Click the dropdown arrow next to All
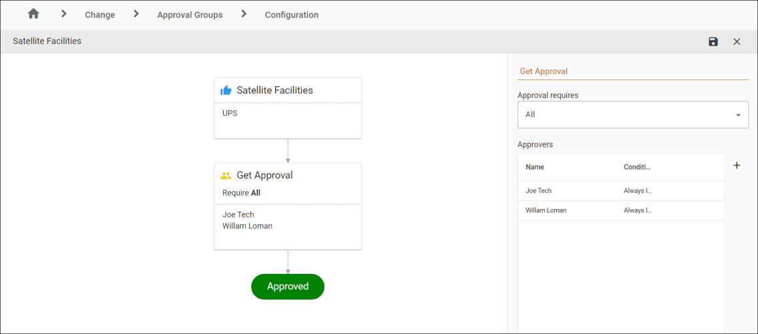758x334 pixels. pyautogui.click(x=738, y=115)
